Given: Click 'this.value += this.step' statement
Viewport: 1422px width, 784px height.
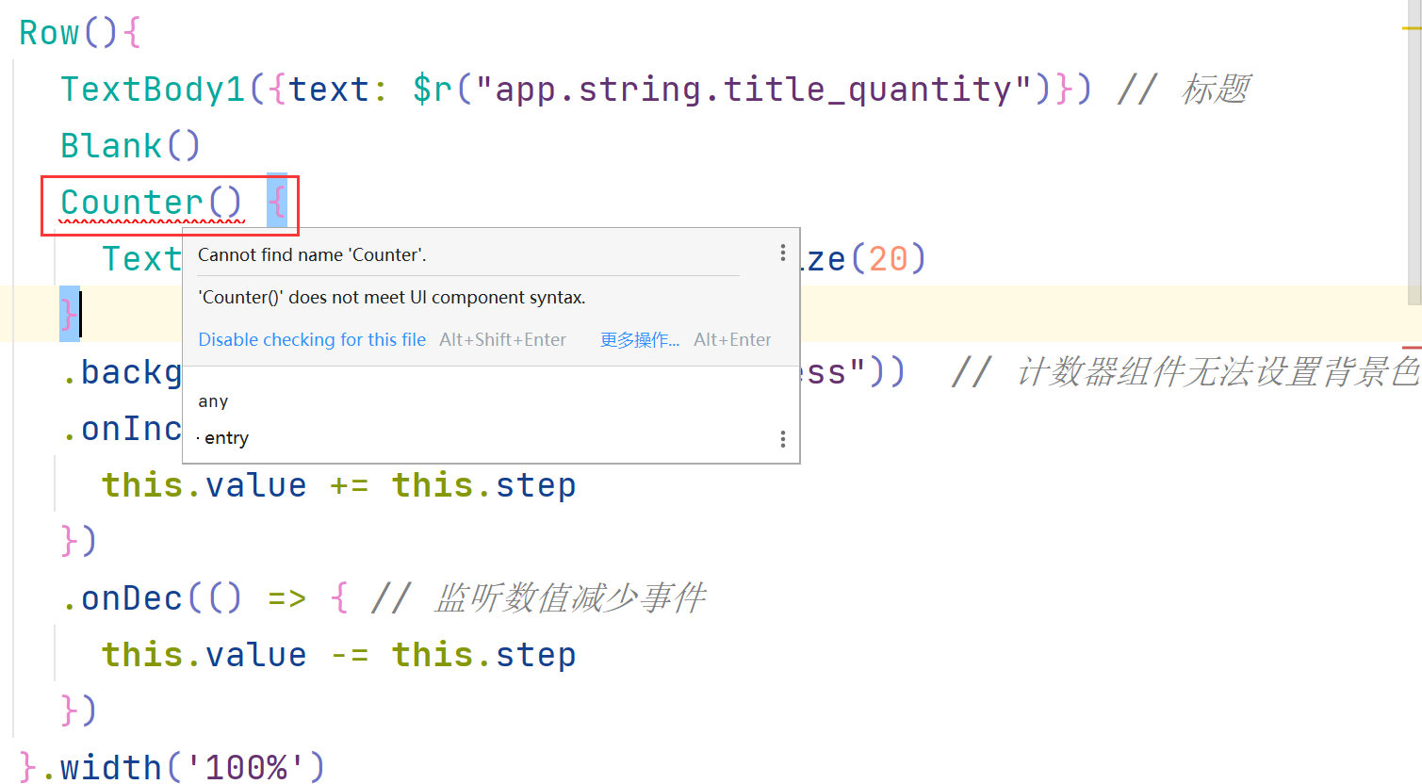Looking at the screenshot, I should pyautogui.click(x=339, y=485).
